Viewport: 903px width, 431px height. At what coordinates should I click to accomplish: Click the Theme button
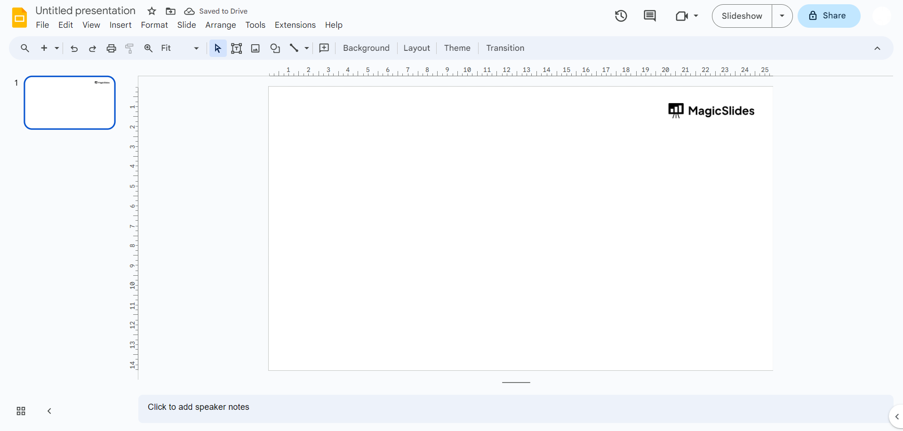tap(457, 48)
